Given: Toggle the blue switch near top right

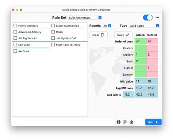Looking at the screenshot, I should (x=148, y=18).
